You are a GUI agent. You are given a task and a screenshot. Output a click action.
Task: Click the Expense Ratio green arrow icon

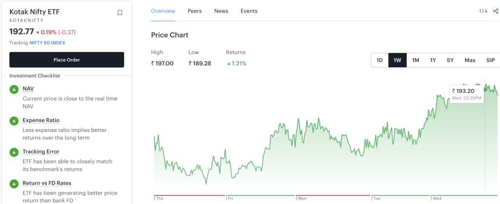[x=14, y=121]
